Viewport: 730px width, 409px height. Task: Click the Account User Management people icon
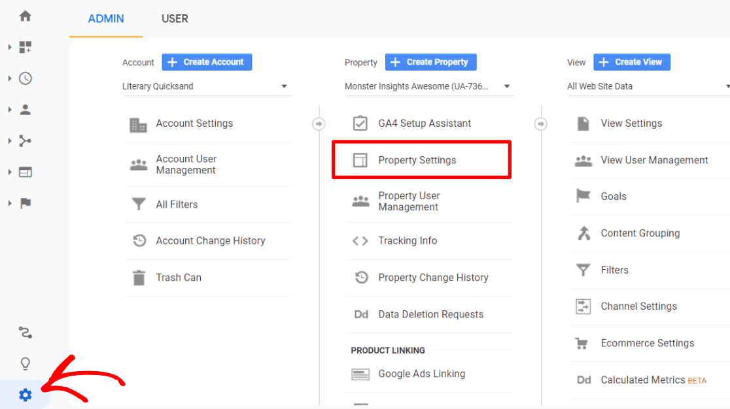click(x=138, y=165)
